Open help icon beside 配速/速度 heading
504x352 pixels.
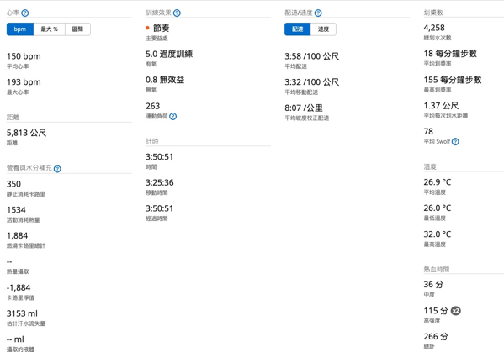[318, 13]
